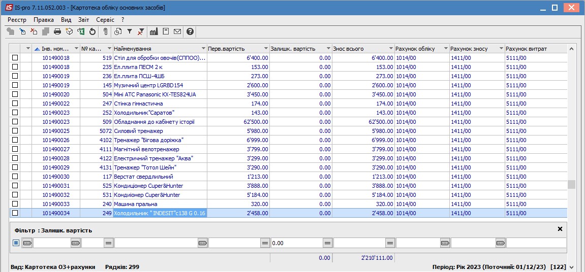Image resolution: width=585 pixels, height=272 pixels.
Task: Toggle the blue filter-enabled checkbox in filter row
Action: (16, 243)
